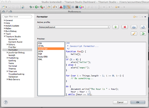Viewport: 149px width, 108px height.
Task: Click inside the JavaScript code preview
Action: 106,69
